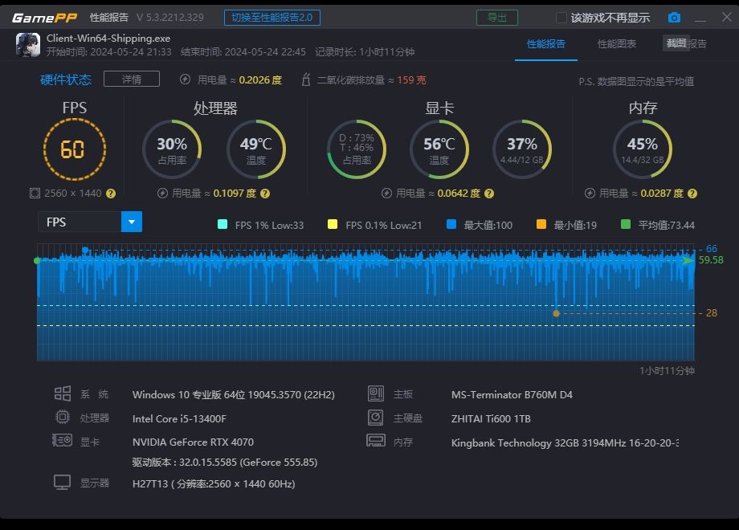Click the help icon after memory power 0.0287 度
This screenshot has width=739, height=530.
pyautogui.click(x=692, y=194)
